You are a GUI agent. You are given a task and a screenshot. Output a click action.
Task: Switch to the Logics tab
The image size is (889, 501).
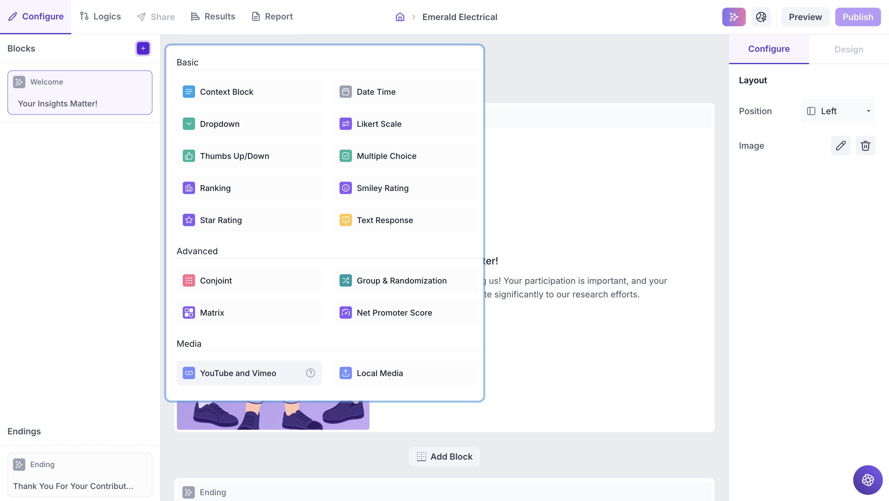[100, 17]
